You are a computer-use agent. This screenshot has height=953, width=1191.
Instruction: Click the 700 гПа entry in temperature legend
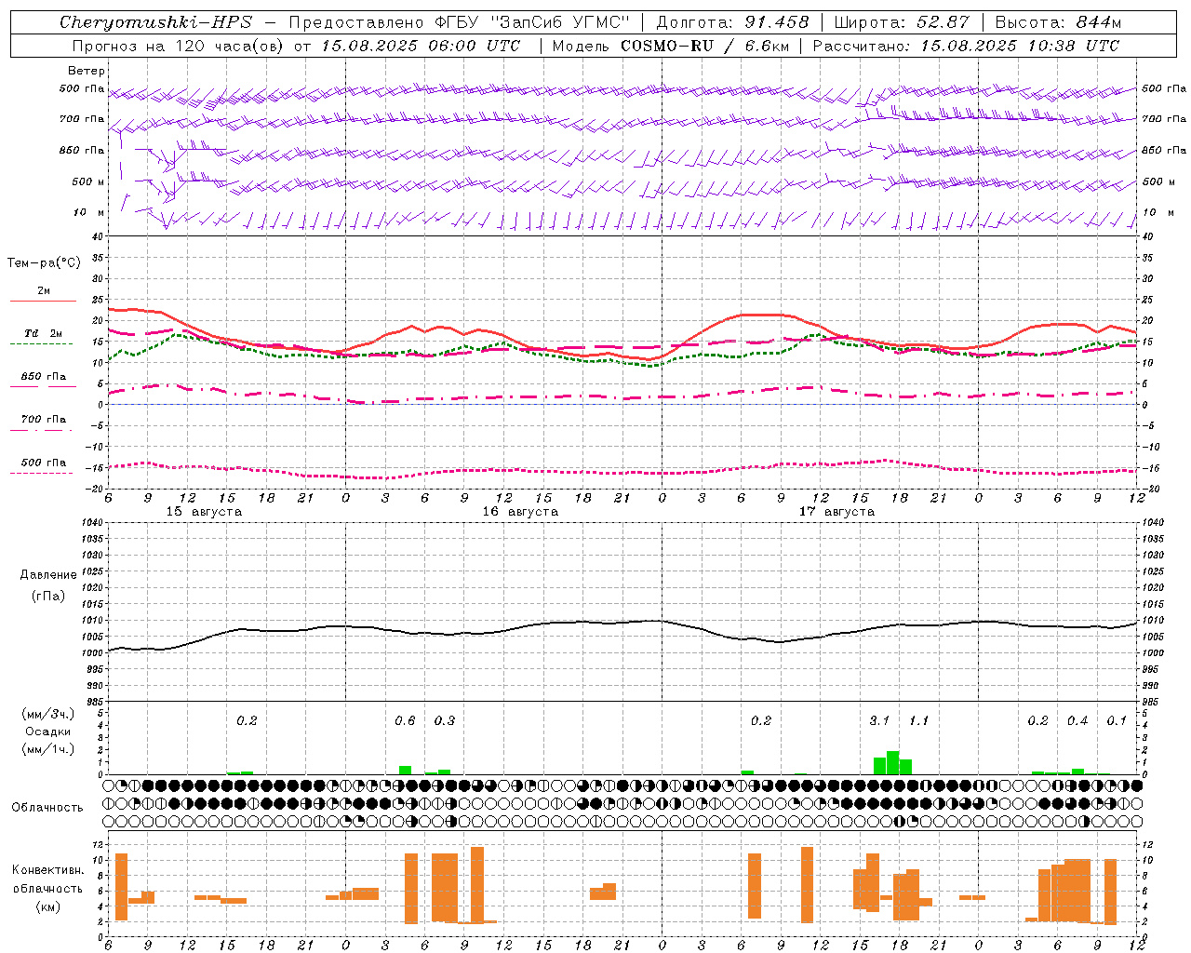[44, 419]
